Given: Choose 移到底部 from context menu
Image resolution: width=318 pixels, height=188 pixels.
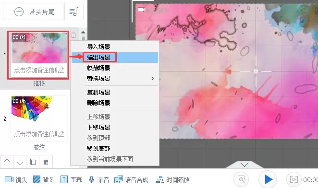Looking at the screenshot, I should 115,149.
